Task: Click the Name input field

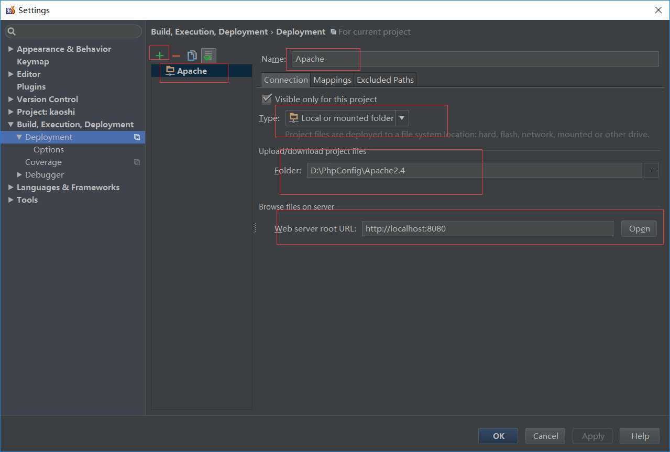Action: click(x=475, y=59)
